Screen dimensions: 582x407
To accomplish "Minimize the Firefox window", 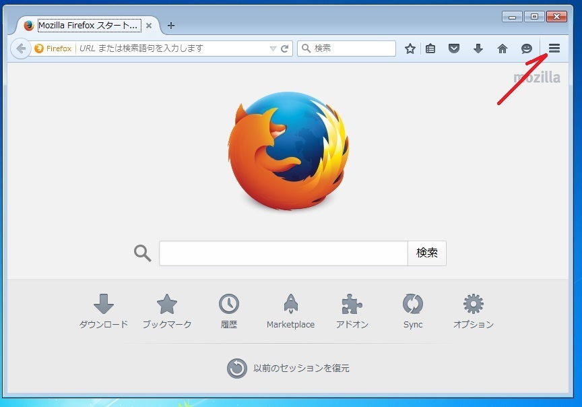I will 512,17.
